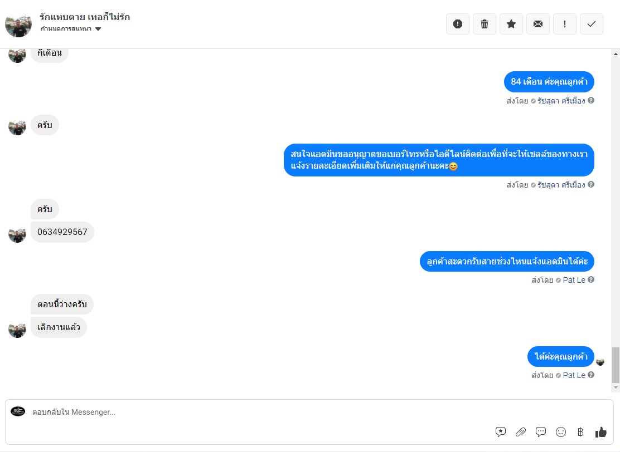Click the conversation scrollbar thumb
620x452 pixels.
tap(616, 365)
